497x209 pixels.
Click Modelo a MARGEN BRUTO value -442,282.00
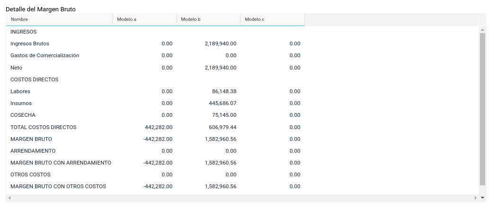(158, 139)
